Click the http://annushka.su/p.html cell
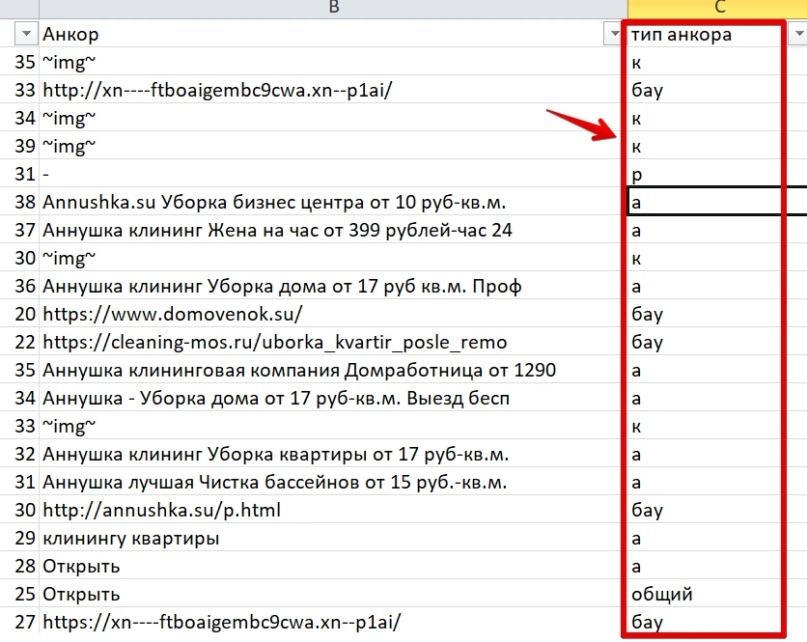Image resolution: width=807 pixels, height=642 pixels. (333, 510)
